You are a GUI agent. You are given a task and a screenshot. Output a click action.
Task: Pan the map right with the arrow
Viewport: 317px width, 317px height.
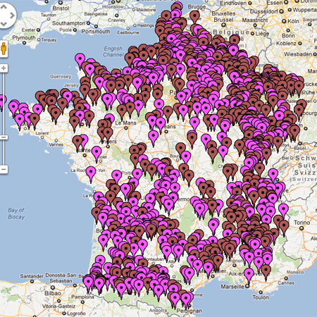click(x=12, y=15)
